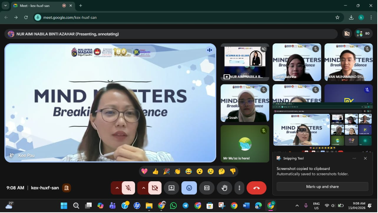Open WhatsApp from the taskbar
This screenshot has height=213, width=378.
point(173,206)
